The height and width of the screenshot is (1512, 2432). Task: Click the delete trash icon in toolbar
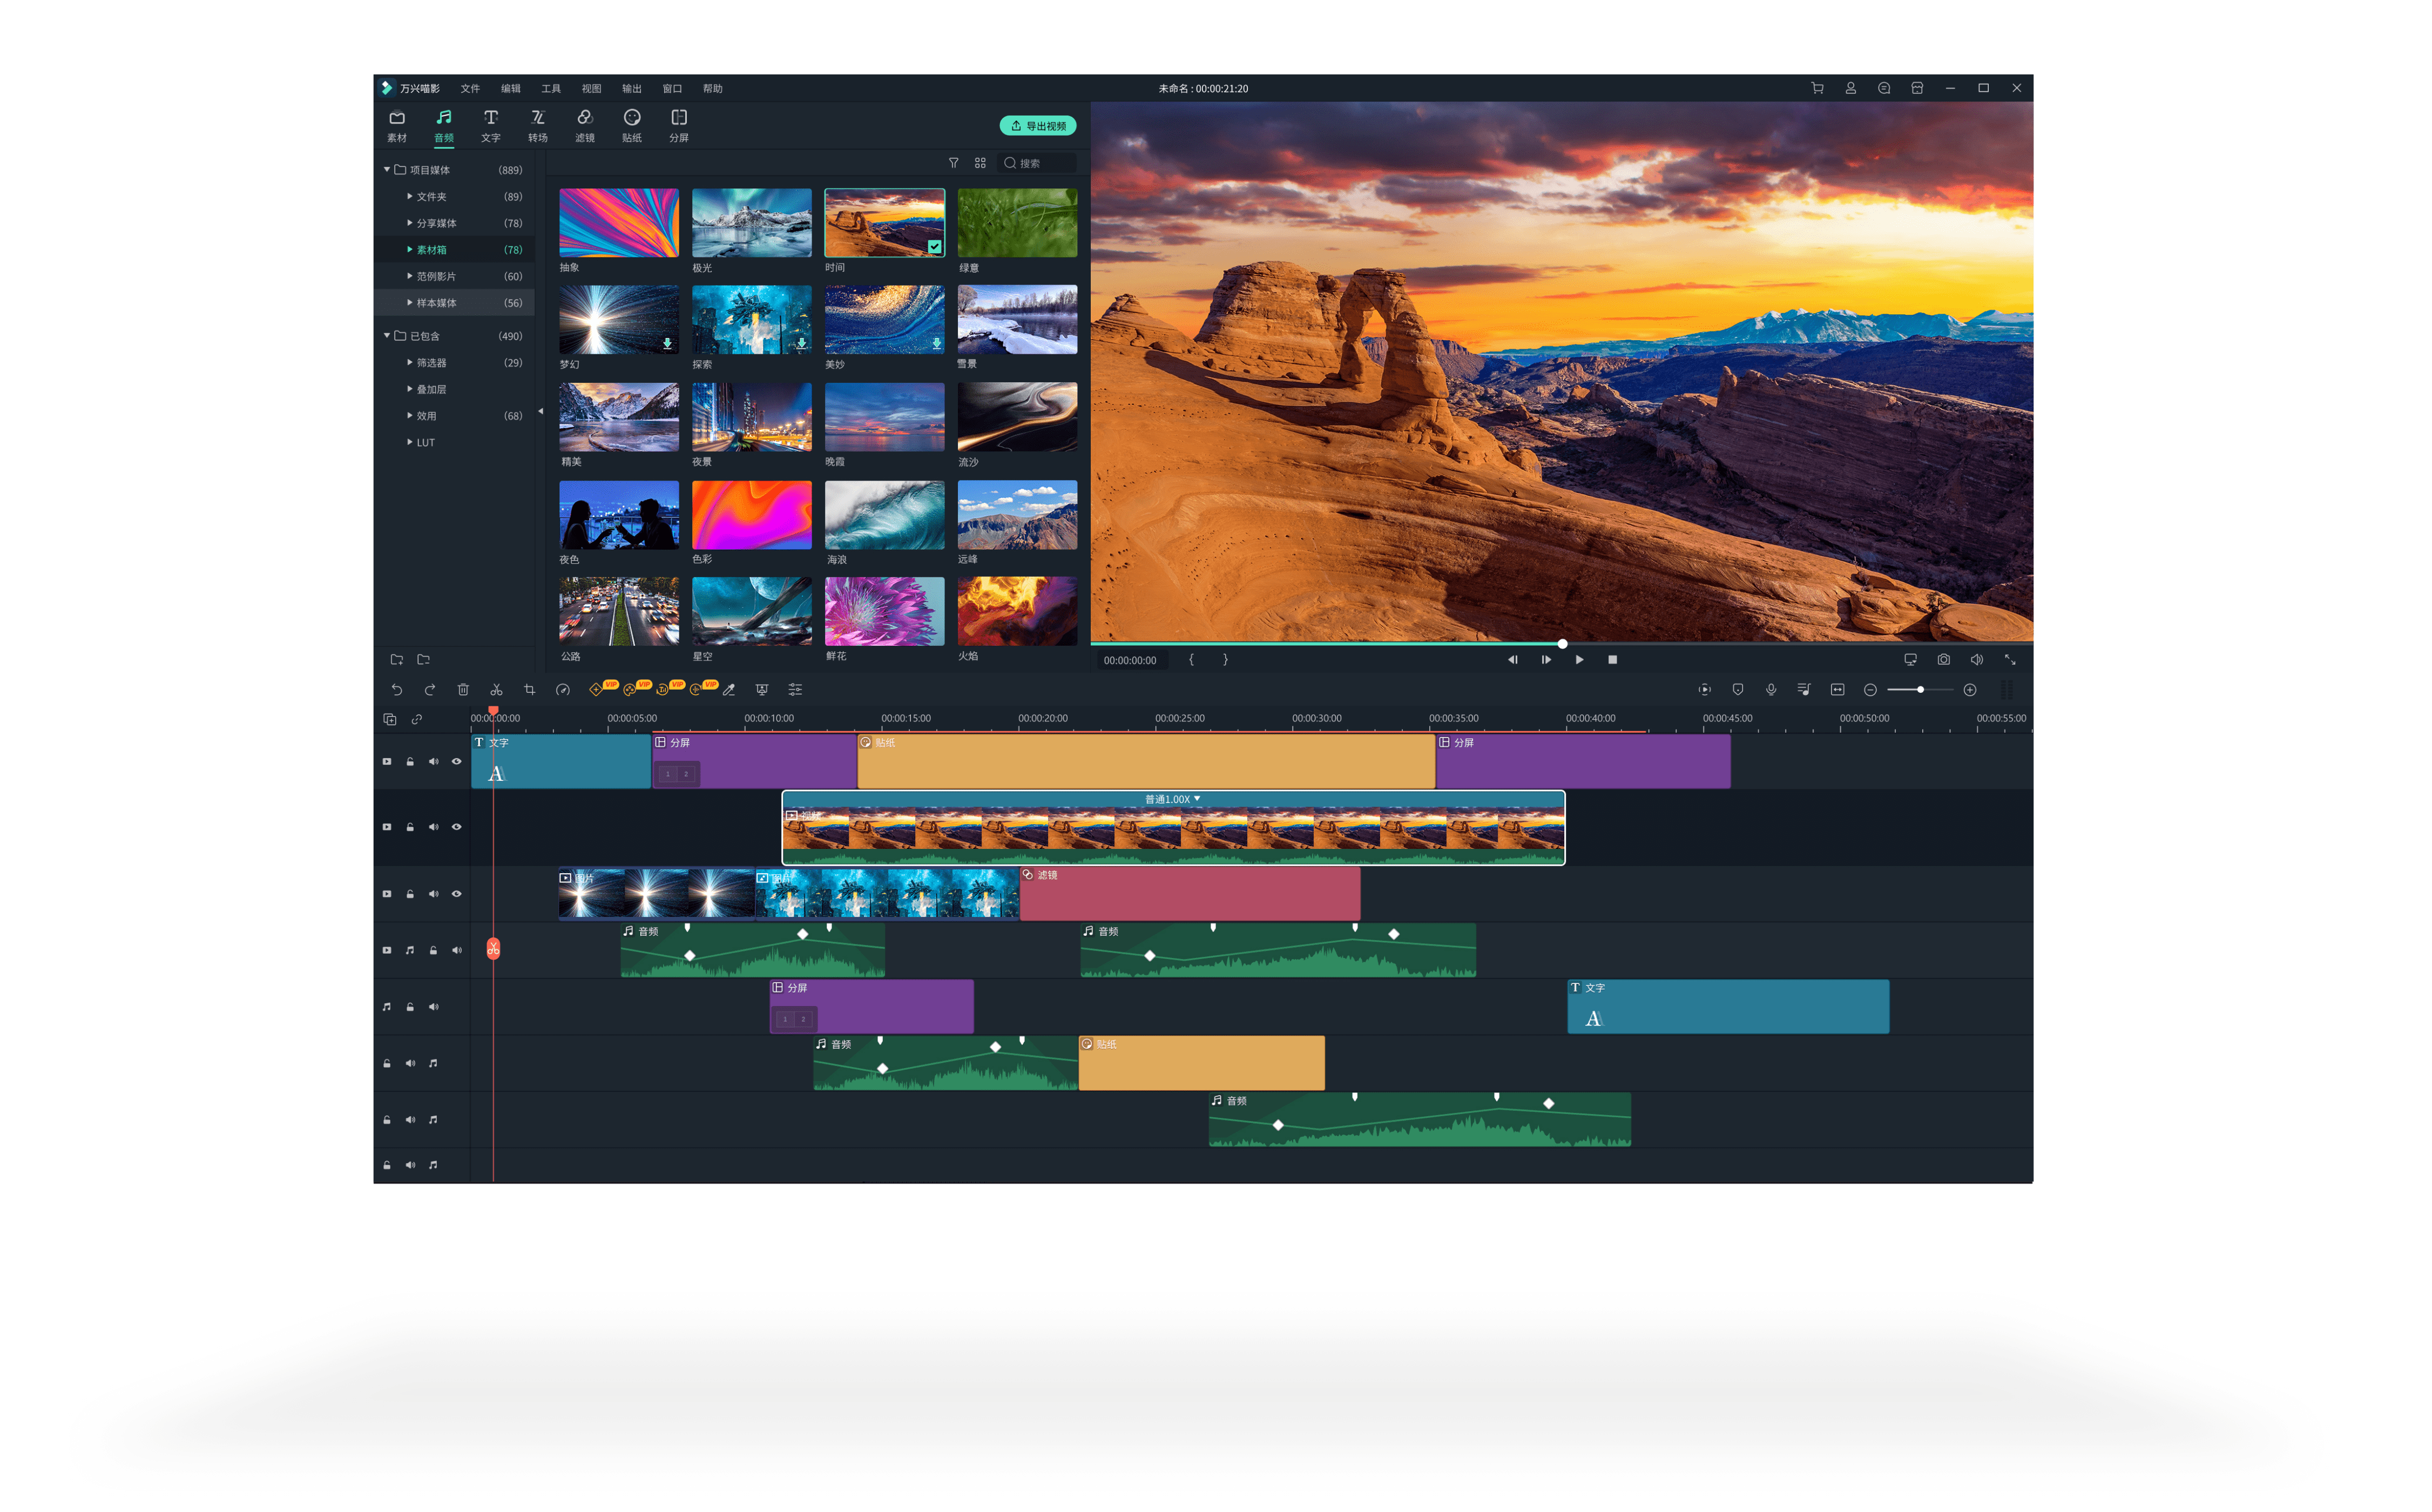tap(463, 690)
